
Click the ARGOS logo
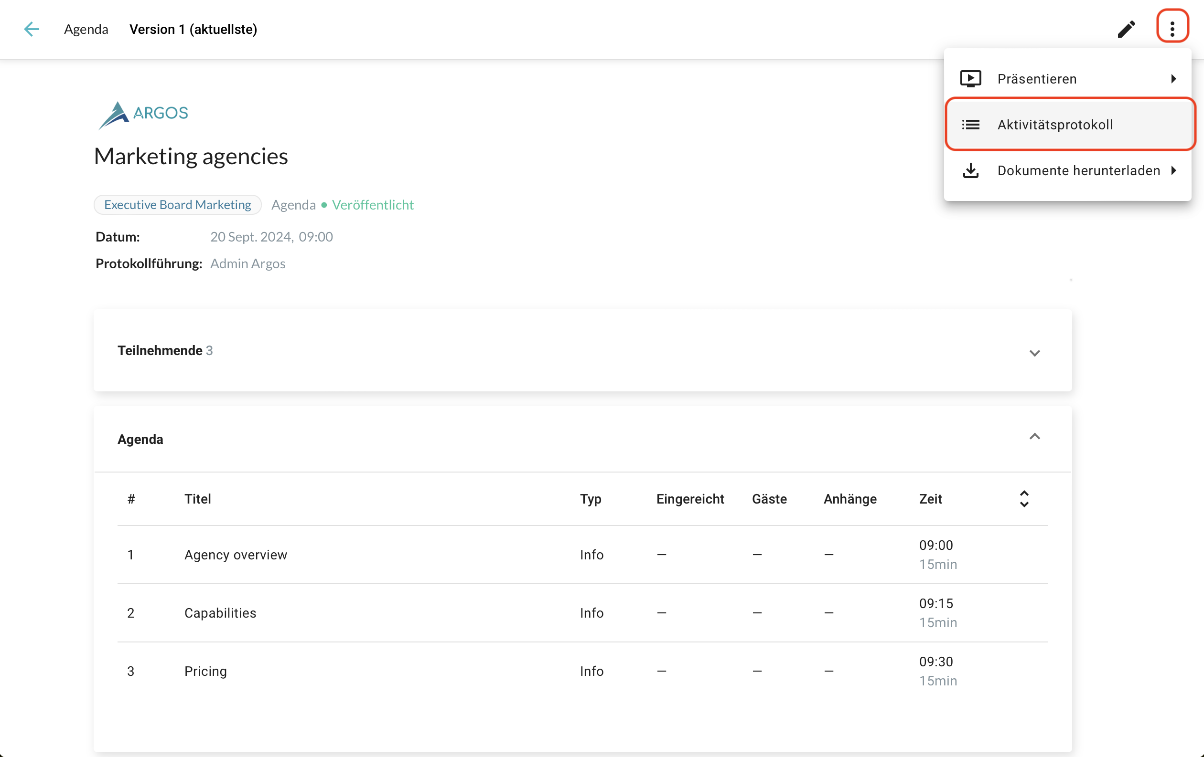[x=143, y=115]
